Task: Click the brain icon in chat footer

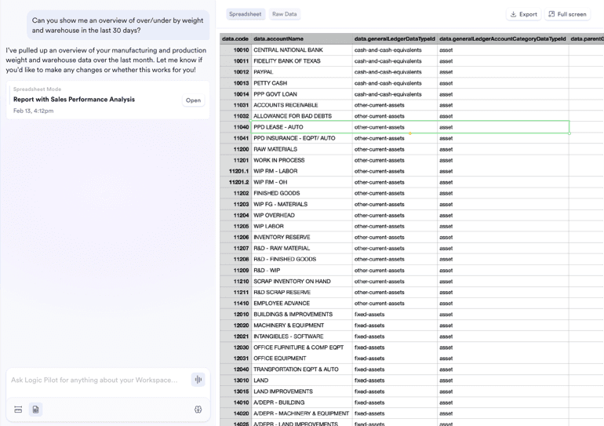Action: [x=198, y=410]
